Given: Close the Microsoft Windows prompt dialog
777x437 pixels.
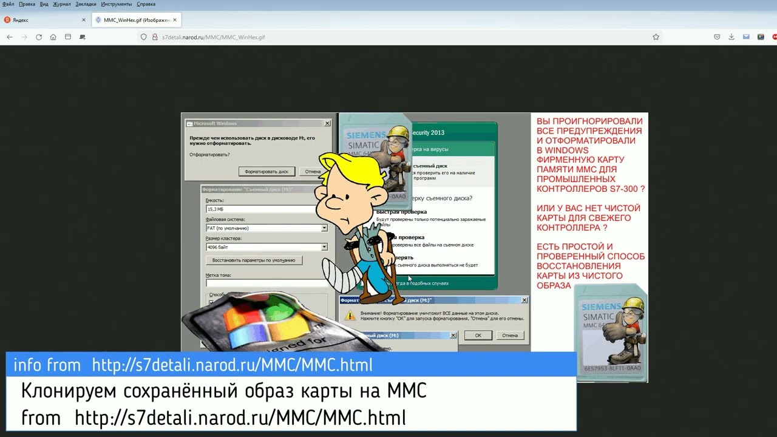Looking at the screenshot, I should pos(327,123).
